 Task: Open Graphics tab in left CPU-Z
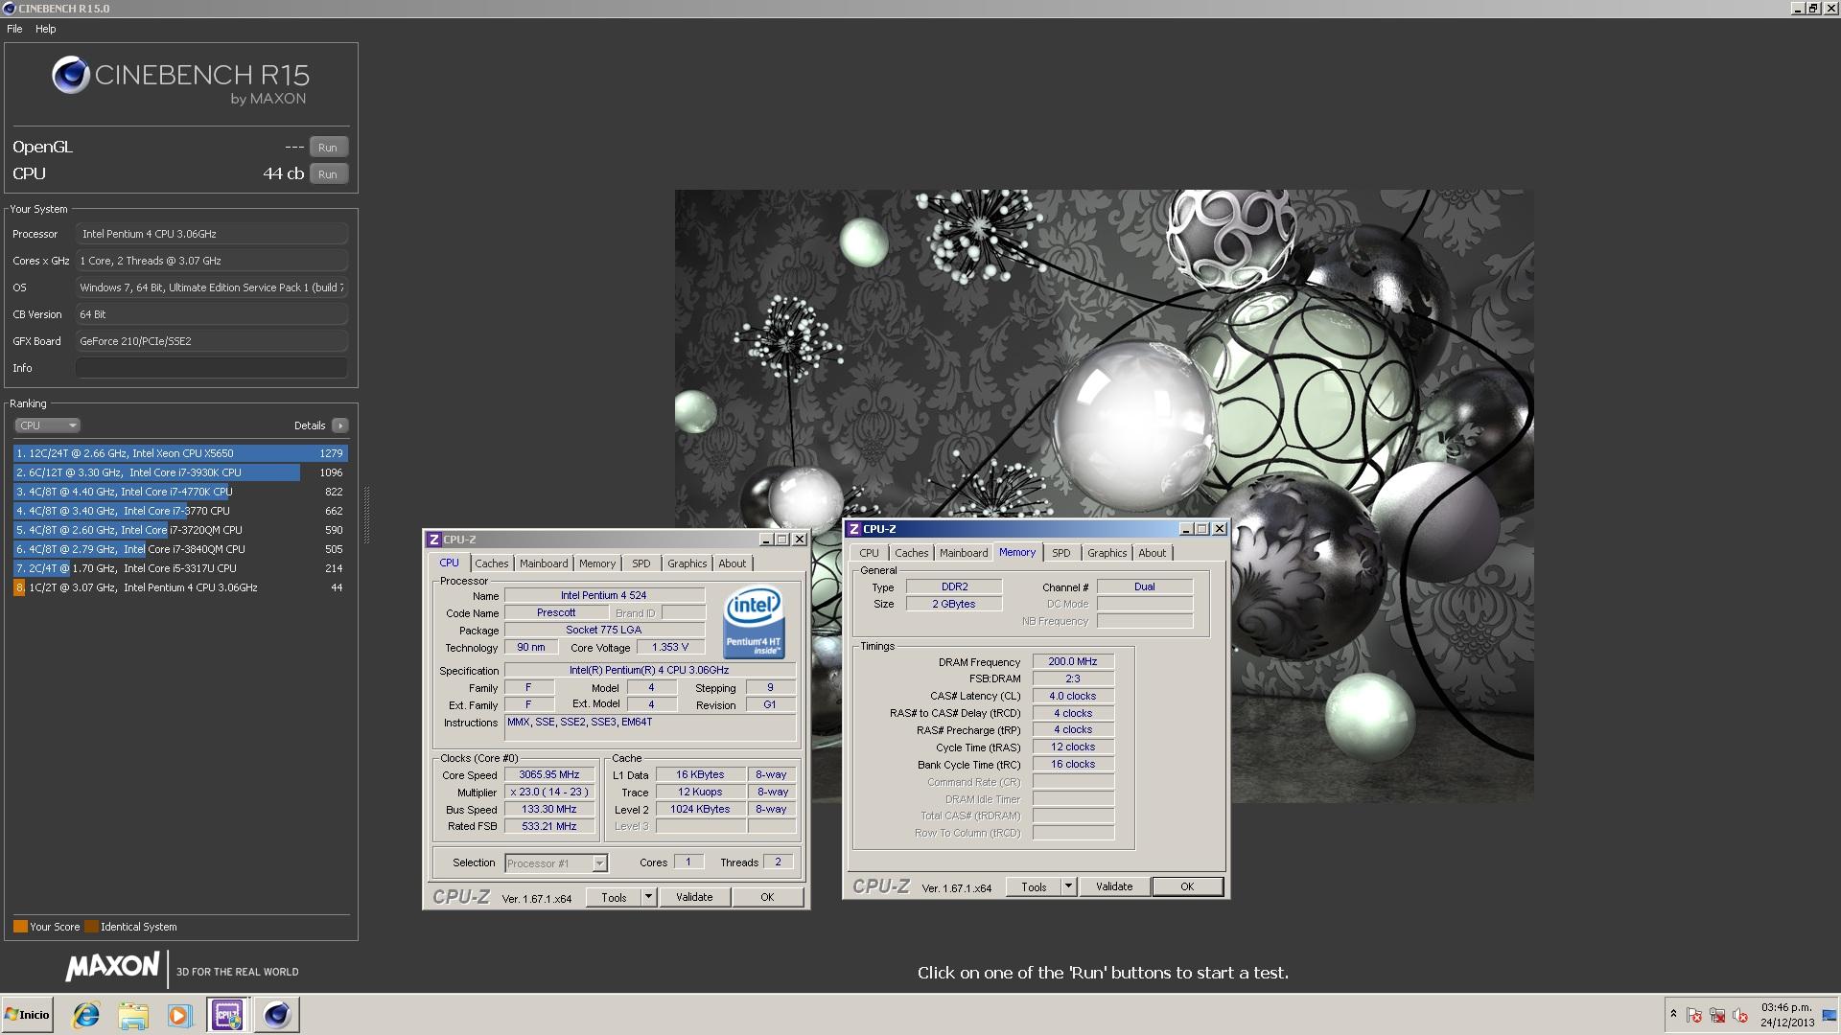[687, 563]
